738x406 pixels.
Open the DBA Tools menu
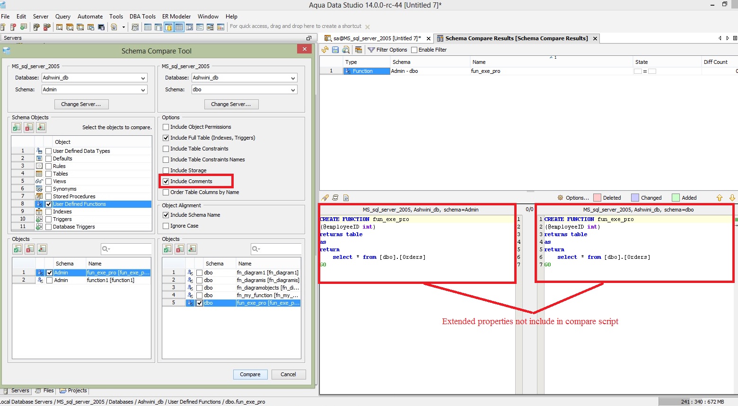tap(142, 16)
